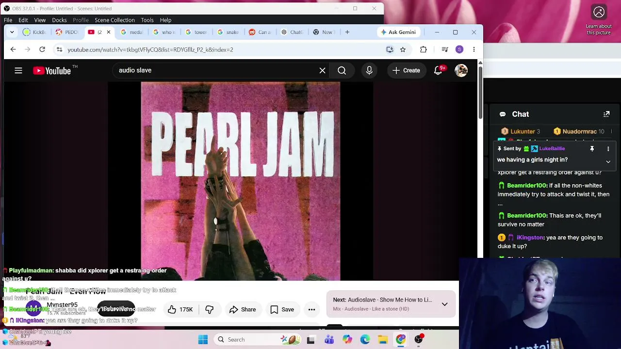
Task: Expand the Next Audioslave queue panel
Action: pos(444,304)
